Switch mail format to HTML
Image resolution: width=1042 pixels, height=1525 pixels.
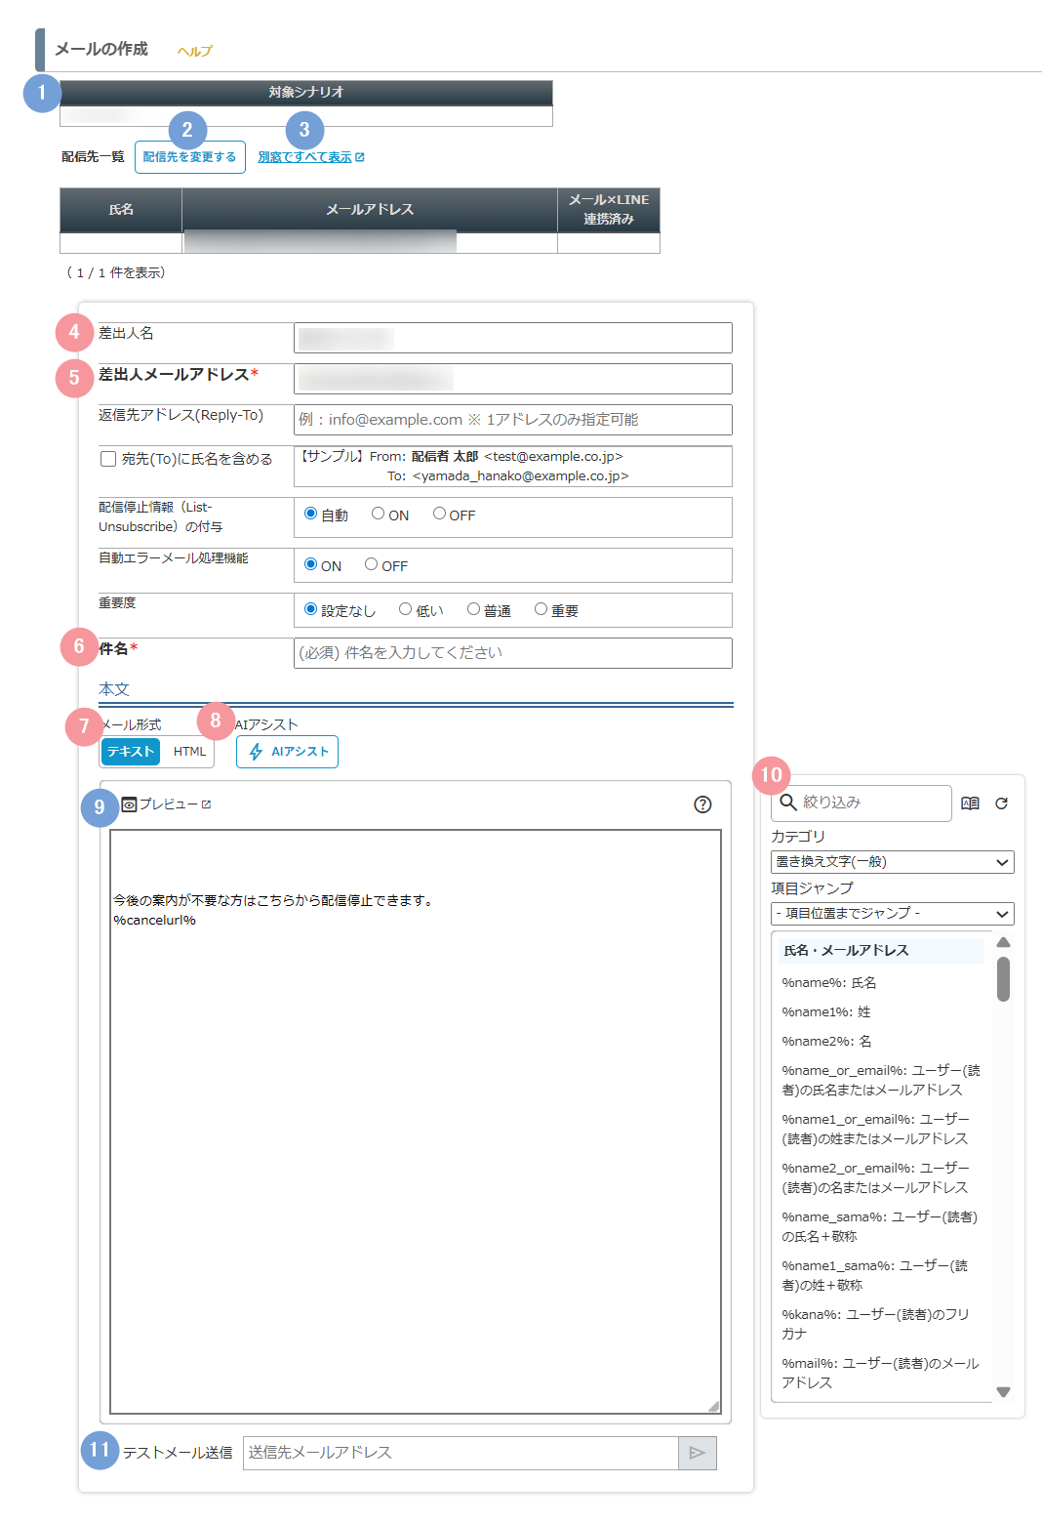(189, 752)
